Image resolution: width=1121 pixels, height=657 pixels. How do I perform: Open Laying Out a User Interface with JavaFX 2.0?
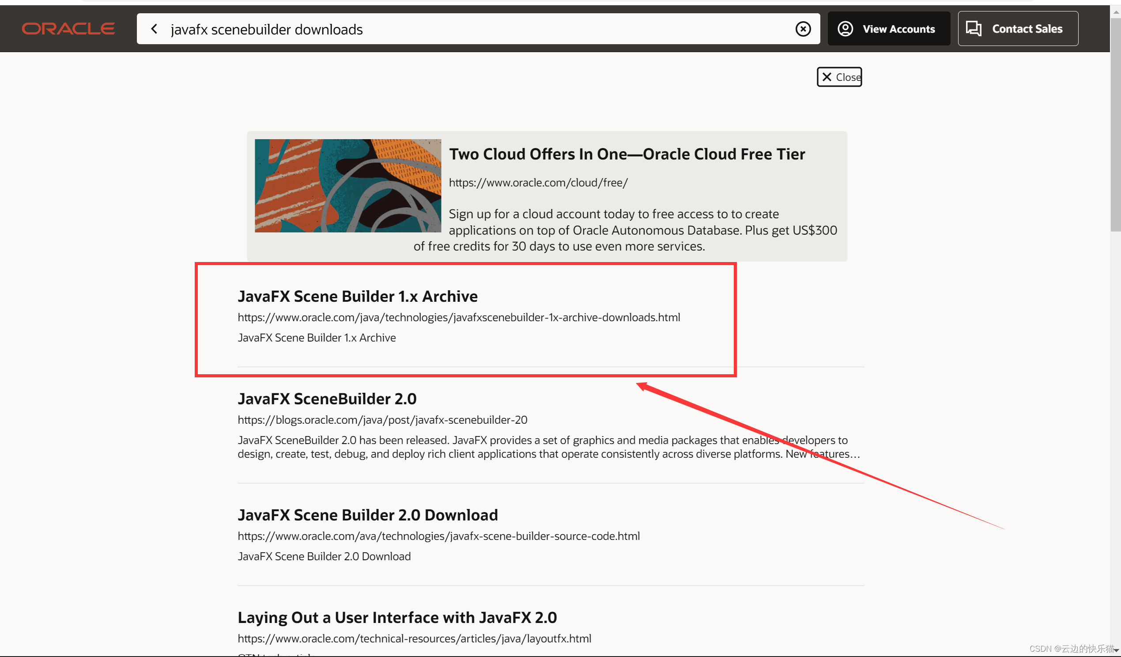point(397,617)
